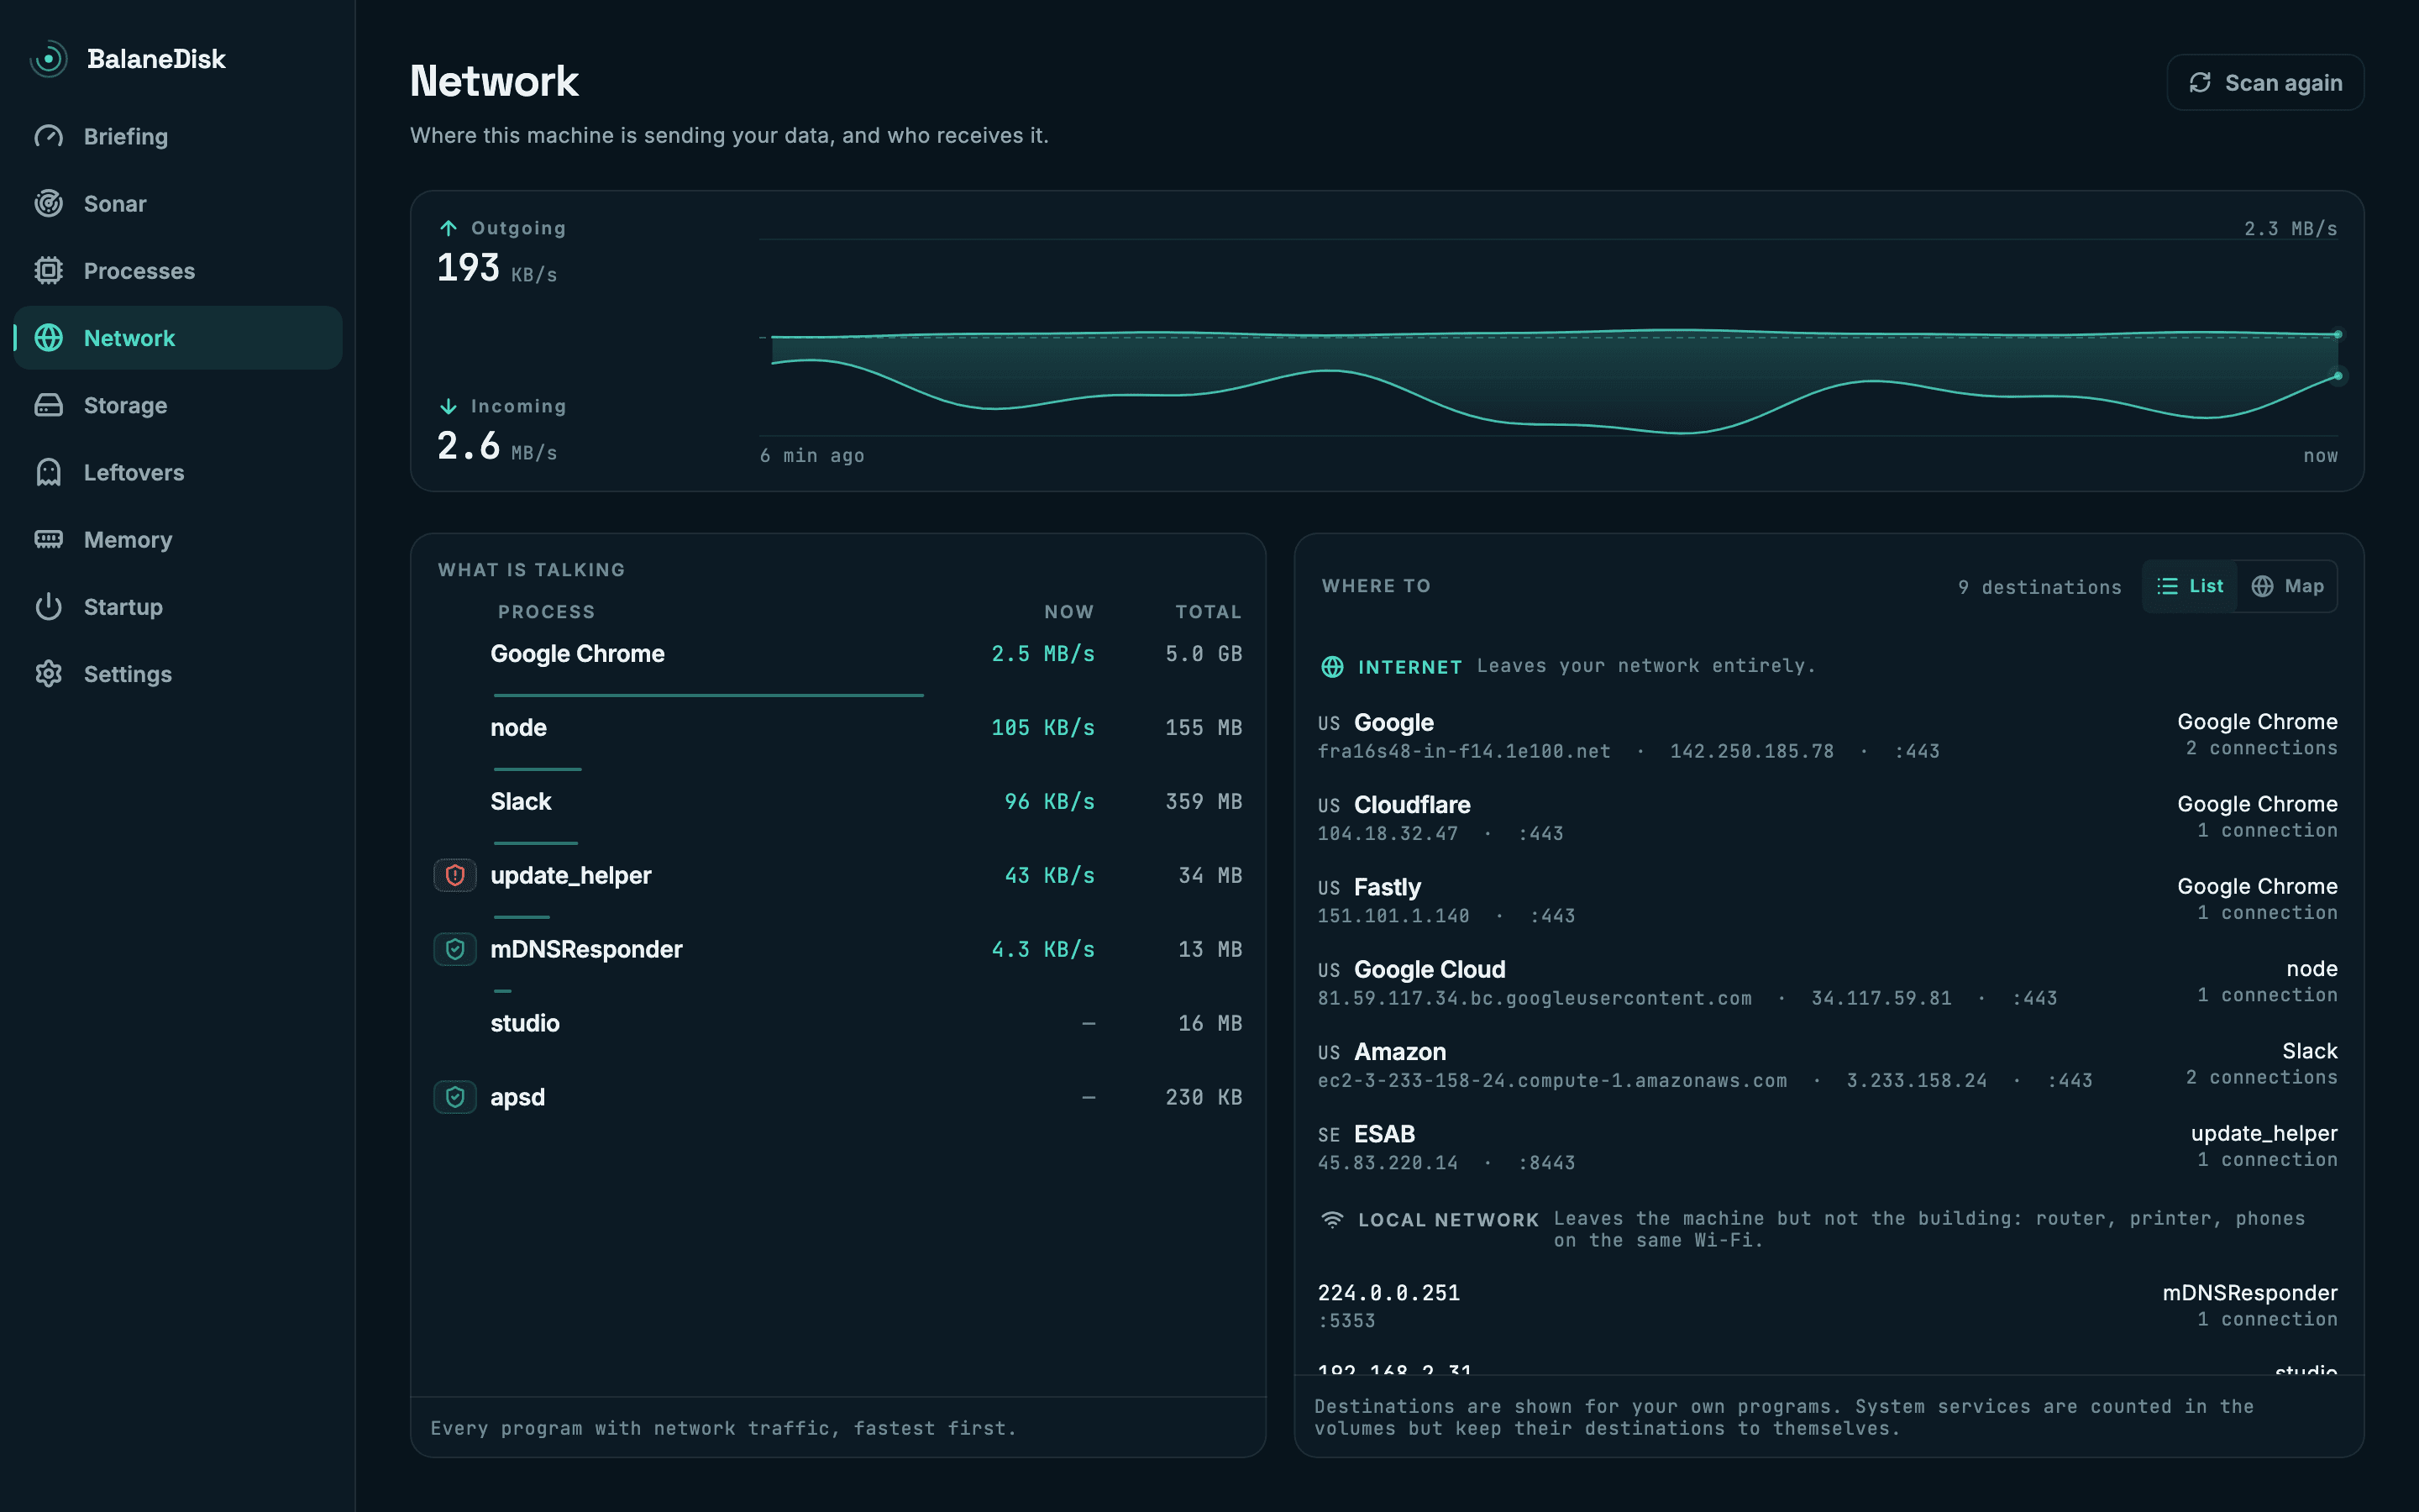Select the Leftovers ghost icon
The height and width of the screenshot is (1512, 2419).
point(48,473)
